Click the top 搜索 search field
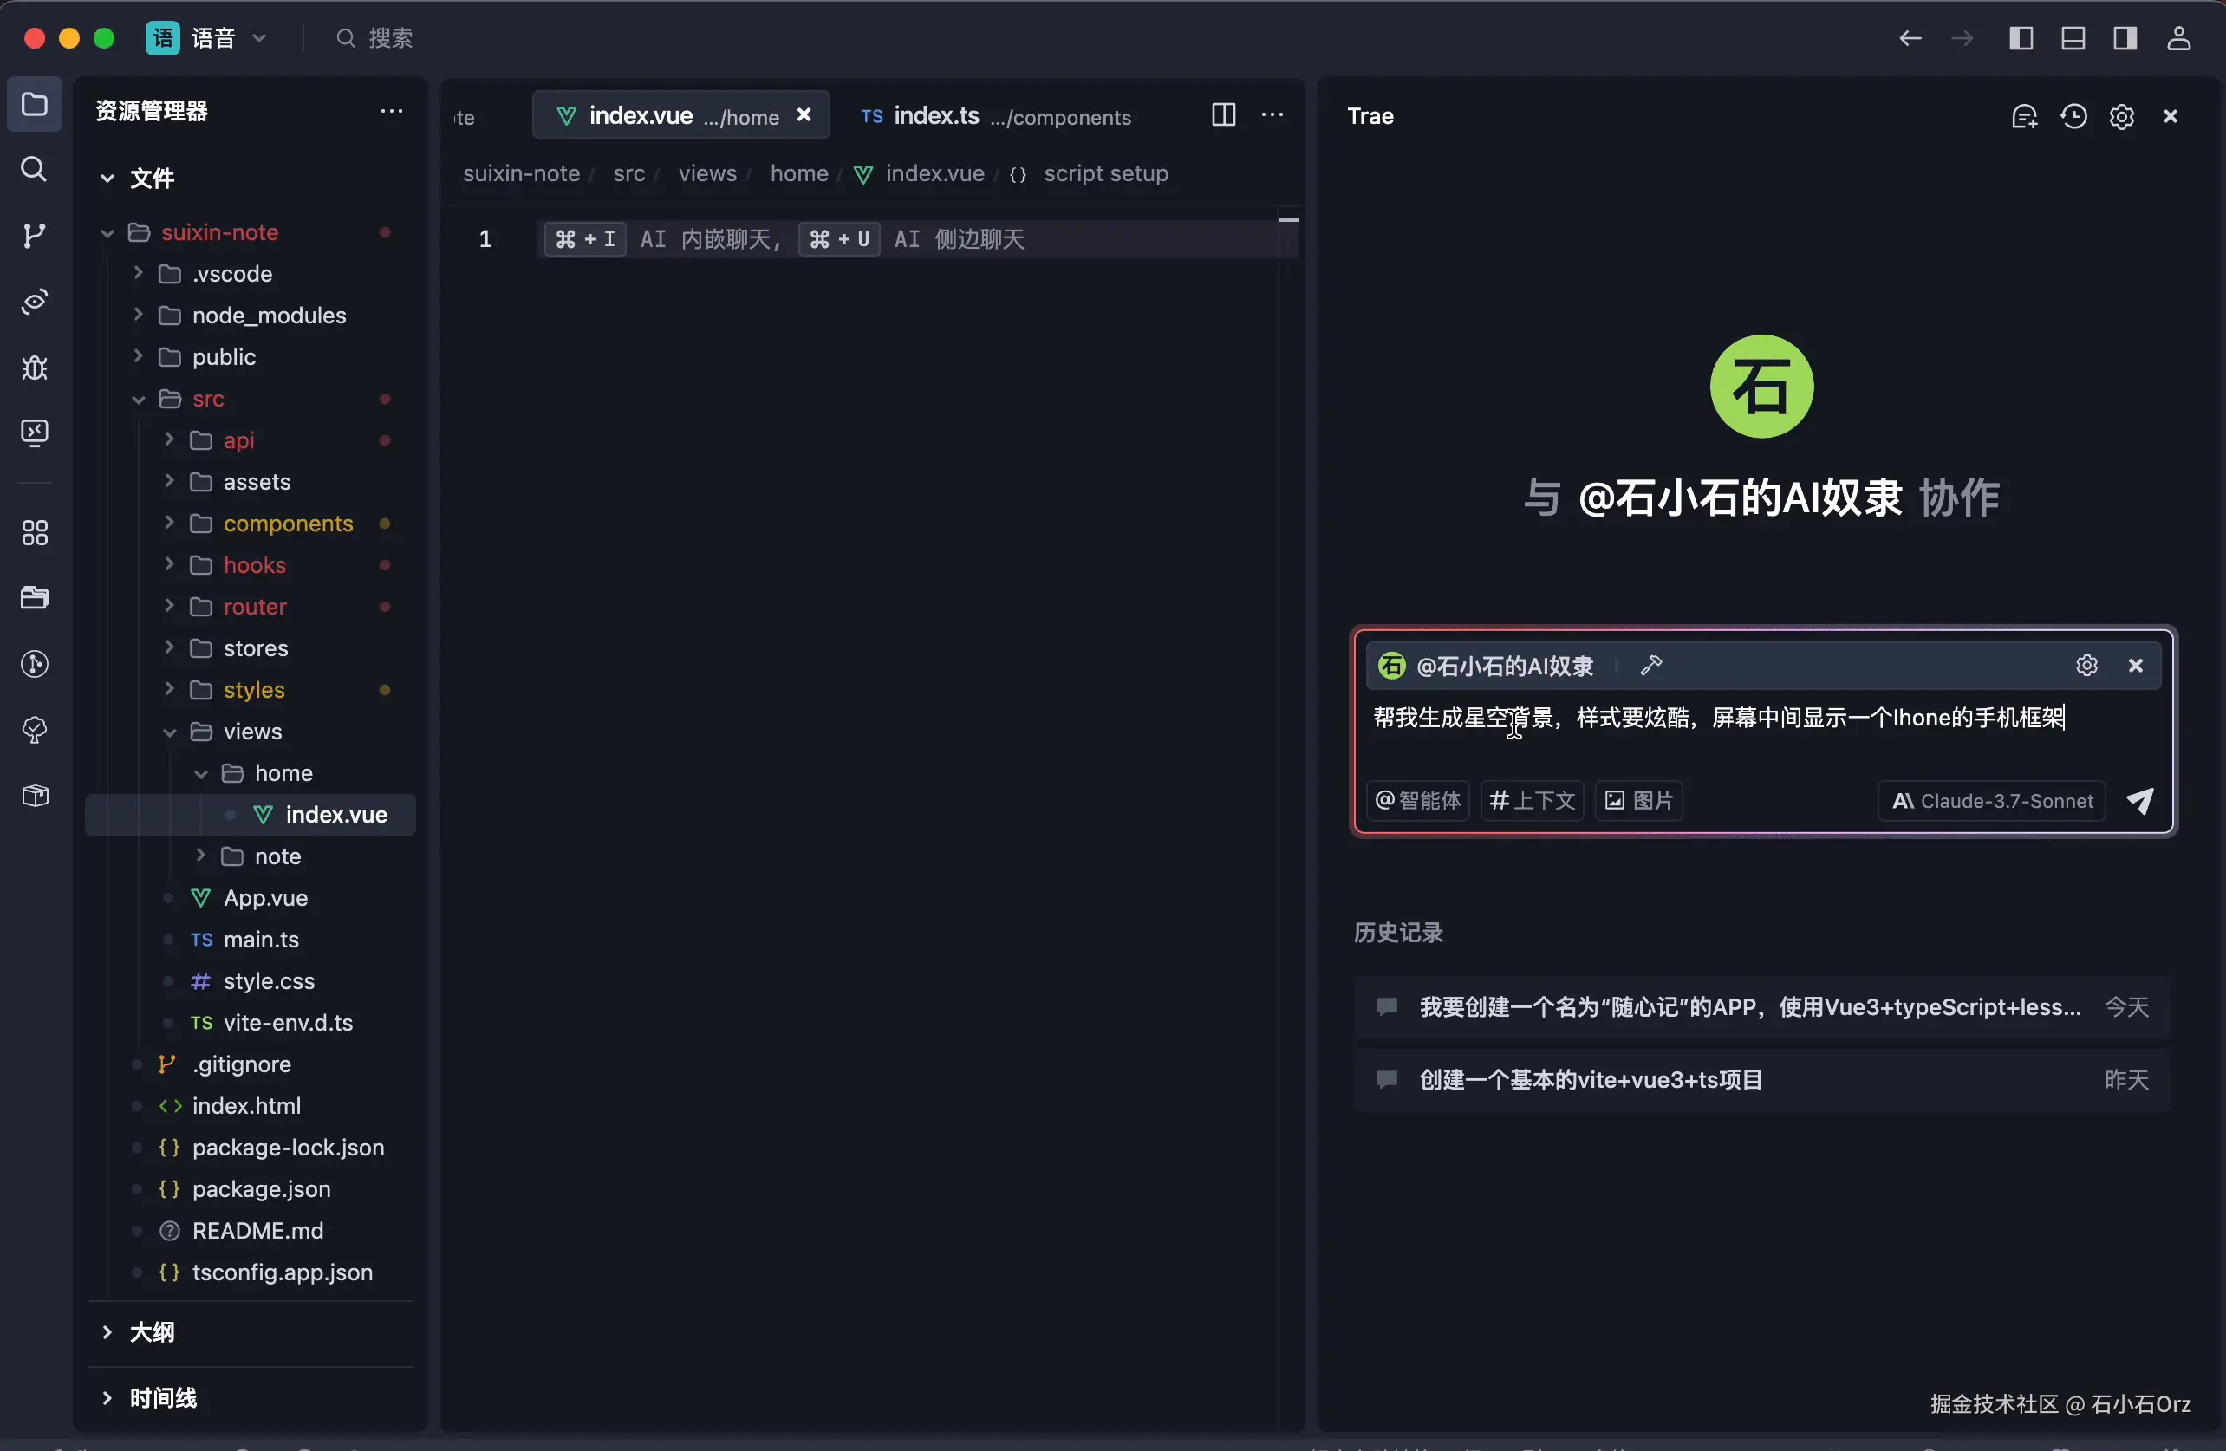The image size is (2226, 1451). click(x=389, y=38)
